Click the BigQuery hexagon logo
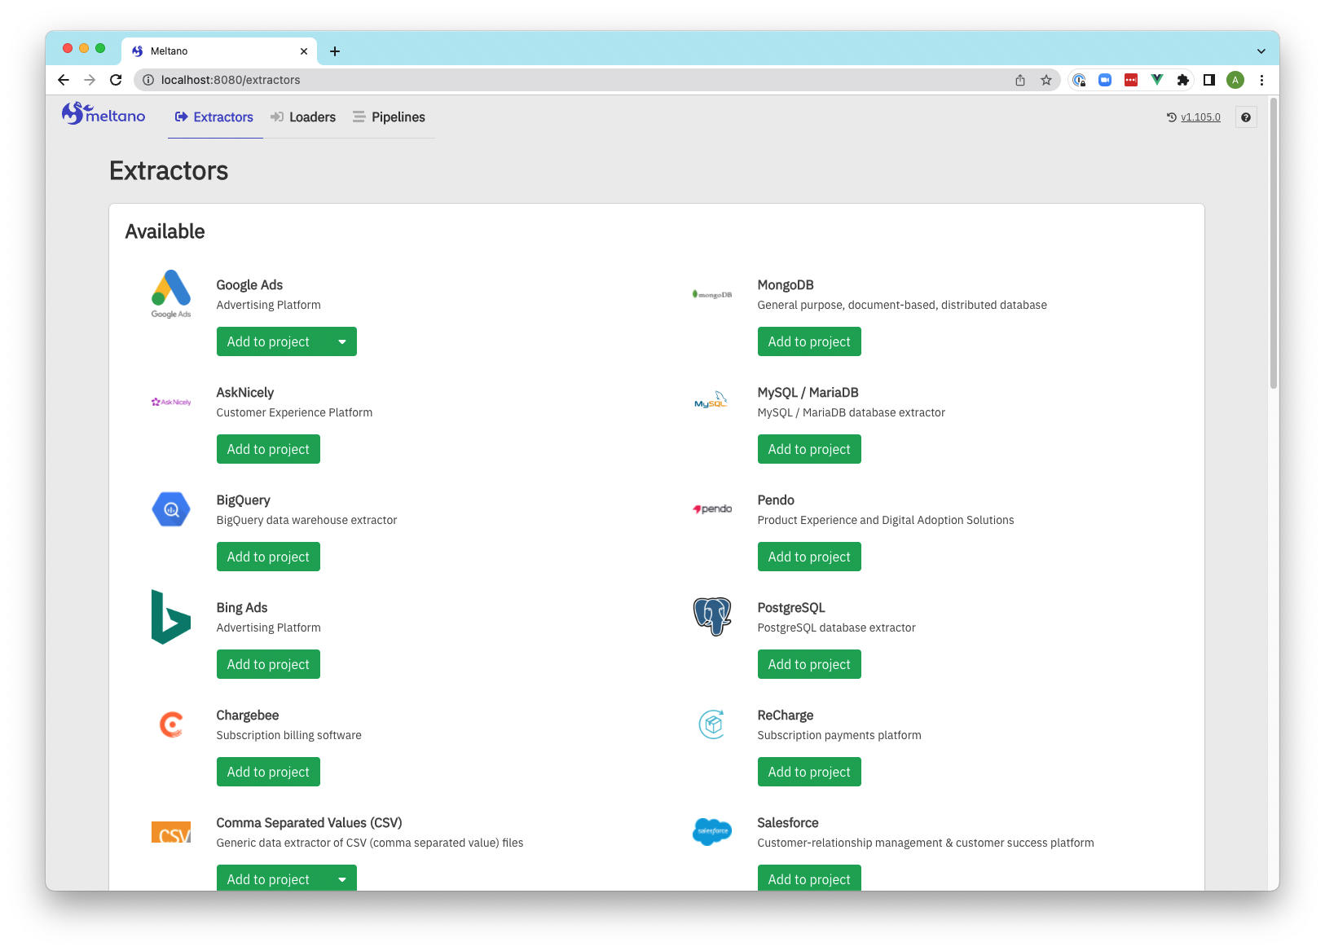This screenshot has height=951, width=1325. pos(171,509)
